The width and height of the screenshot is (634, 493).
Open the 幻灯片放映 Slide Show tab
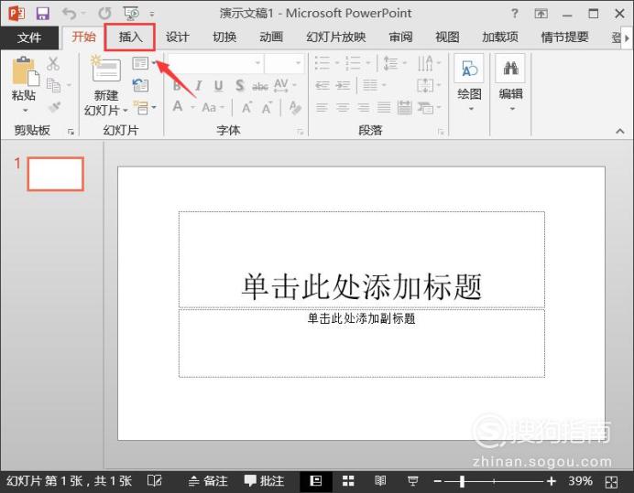coord(335,38)
